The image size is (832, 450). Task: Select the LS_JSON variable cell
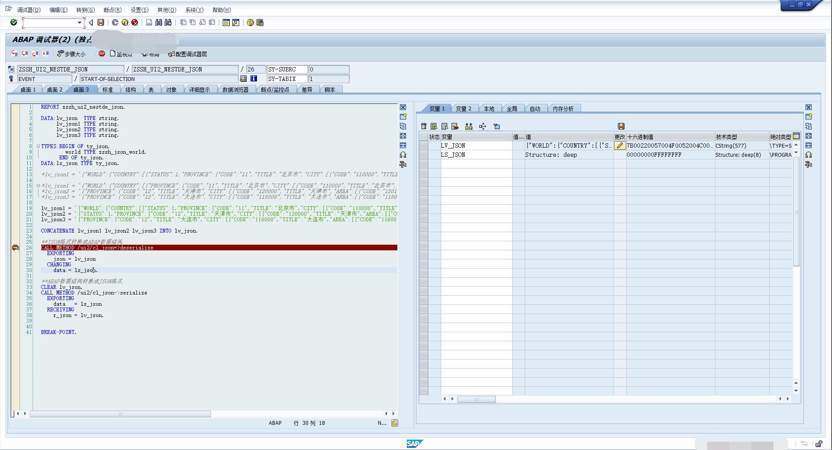[x=476, y=155]
